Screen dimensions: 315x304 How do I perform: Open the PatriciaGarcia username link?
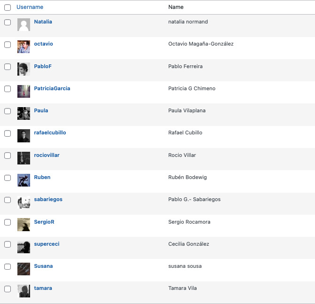tap(52, 88)
